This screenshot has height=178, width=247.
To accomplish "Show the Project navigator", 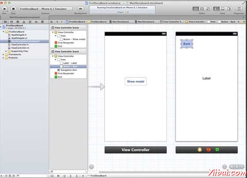I will [x=5, y=22].
